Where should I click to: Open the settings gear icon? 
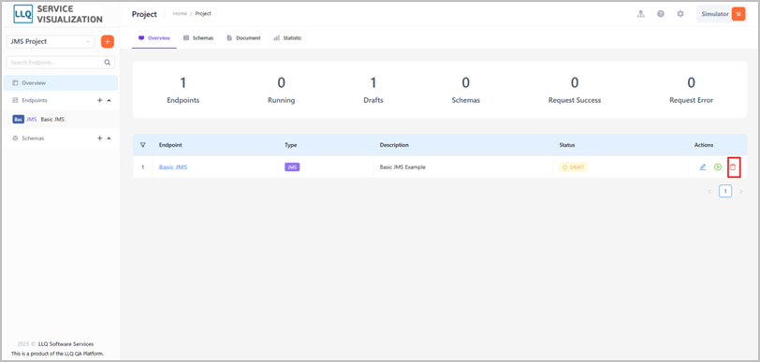tap(680, 14)
